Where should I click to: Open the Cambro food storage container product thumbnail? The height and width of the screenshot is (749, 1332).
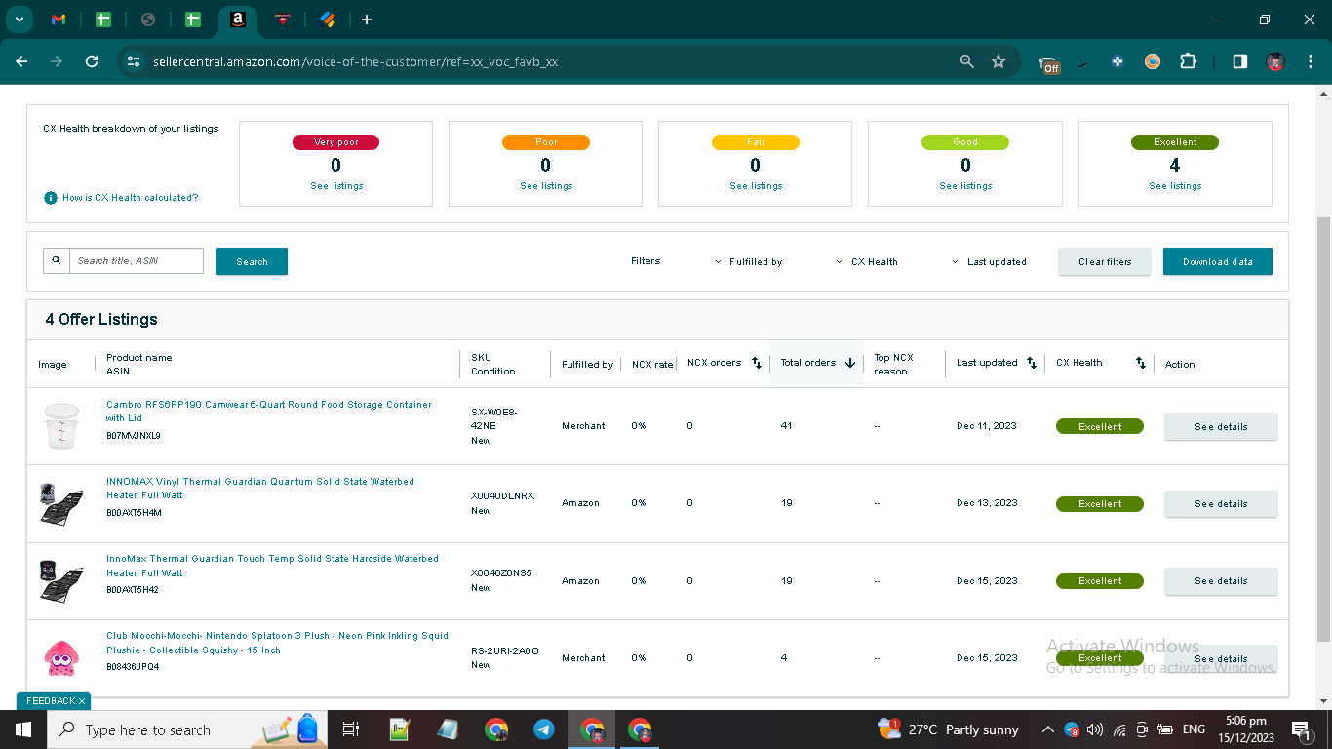(x=60, y=426)
